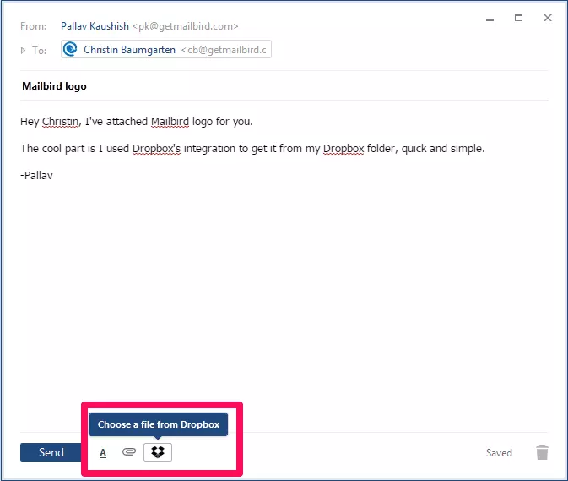This screenshot has width=568, height=481.
Task: Discard the draft with the trash icon
Action: point(543,452)
